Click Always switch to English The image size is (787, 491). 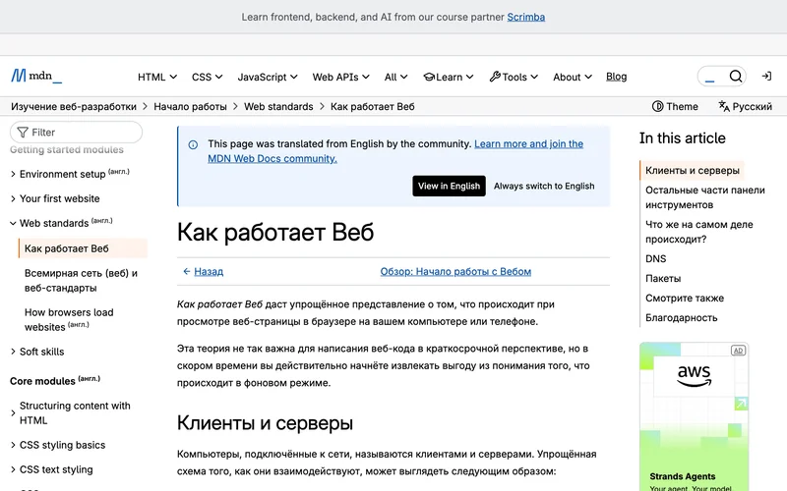point(544,186)
